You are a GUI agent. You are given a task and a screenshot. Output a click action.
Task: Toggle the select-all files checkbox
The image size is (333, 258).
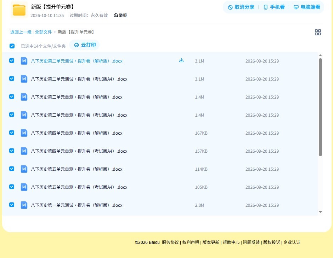tap(12, 46)
